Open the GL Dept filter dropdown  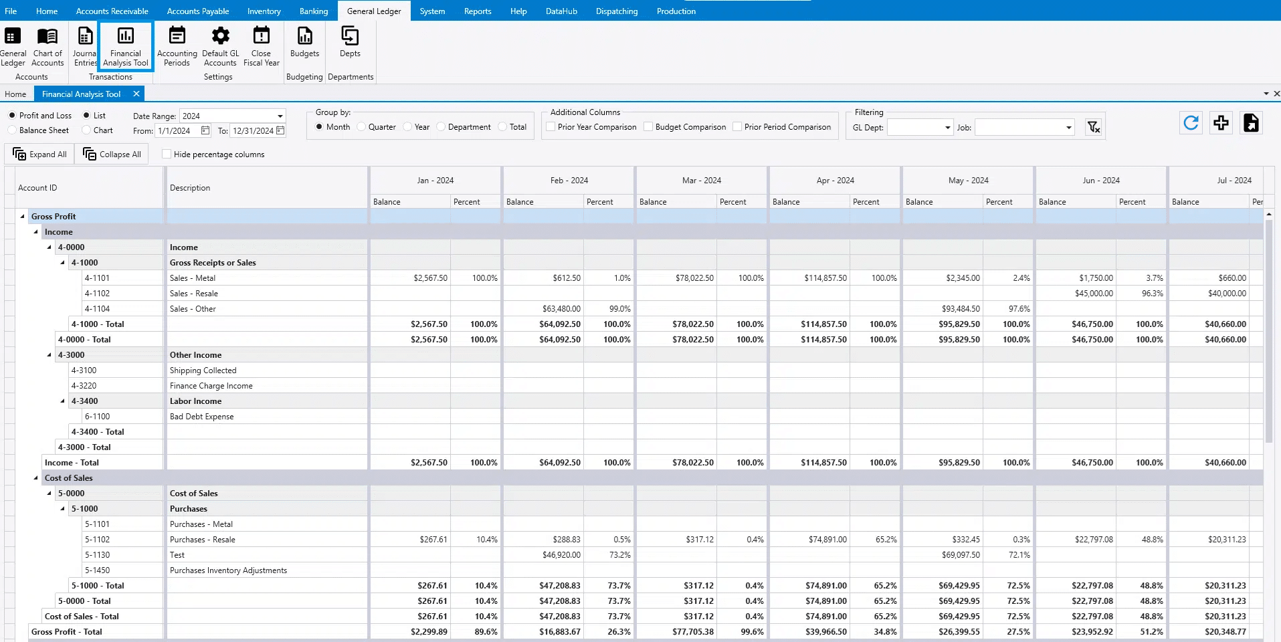pyautogui.click(x=947, y=128)
